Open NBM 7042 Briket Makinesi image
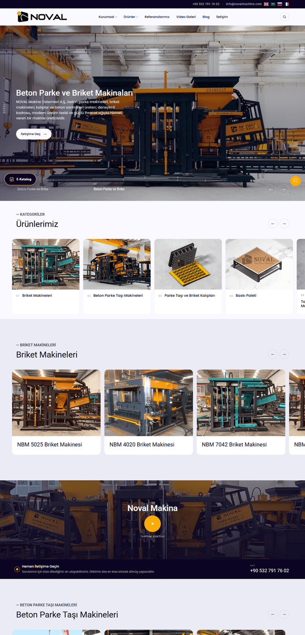This screenshot has width=305, height=635. (241, 403)
